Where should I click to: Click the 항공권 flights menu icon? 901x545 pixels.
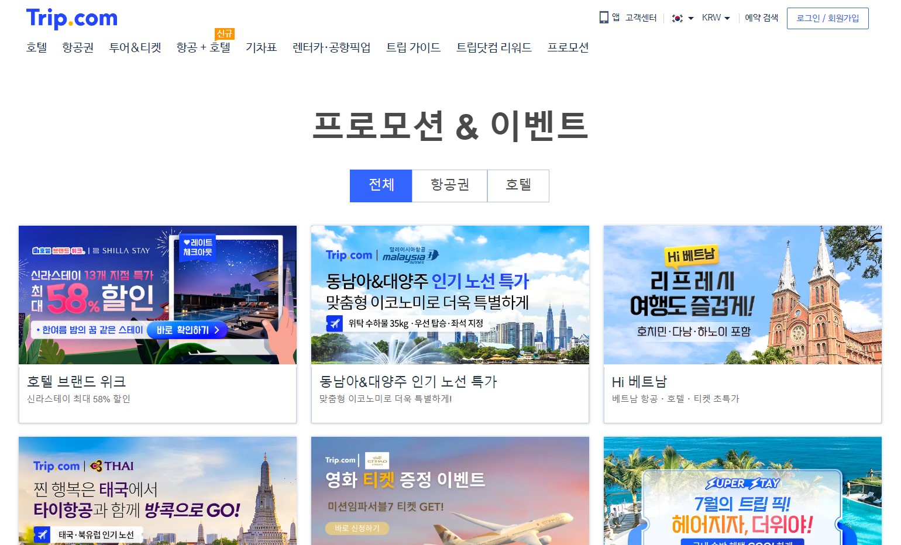[x=77, y=48]
